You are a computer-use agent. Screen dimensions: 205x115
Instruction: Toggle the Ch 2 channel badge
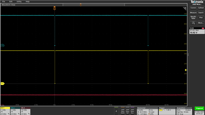pyautogui.click(x=15, y=111)
